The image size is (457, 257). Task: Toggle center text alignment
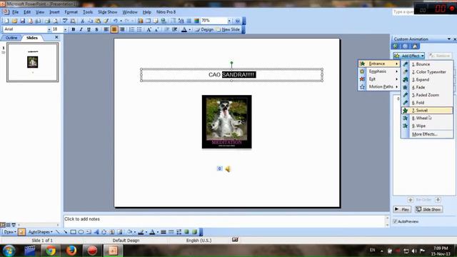point(114,29)
